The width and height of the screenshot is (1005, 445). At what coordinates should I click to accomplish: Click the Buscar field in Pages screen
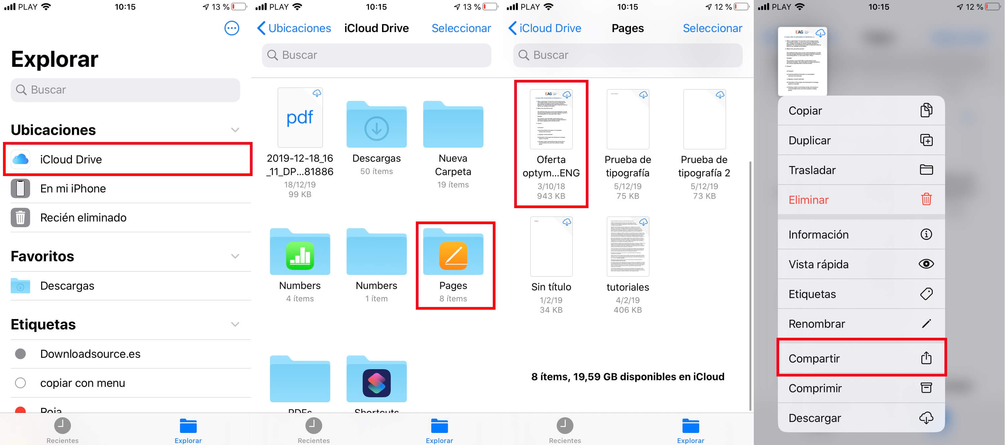tap(628, 55)
